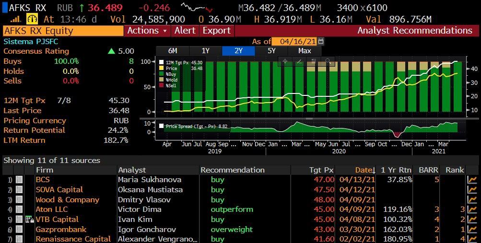The image size is (481, 243).
Task: Click the signal bars icon in header
Action: click(x=15, y=20)
